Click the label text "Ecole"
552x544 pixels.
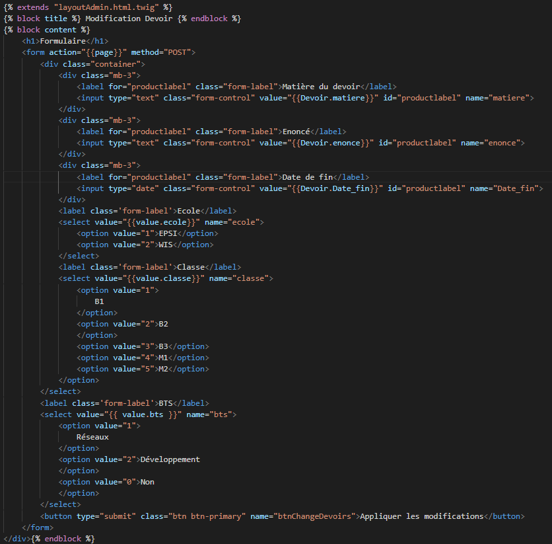[188, 211]
